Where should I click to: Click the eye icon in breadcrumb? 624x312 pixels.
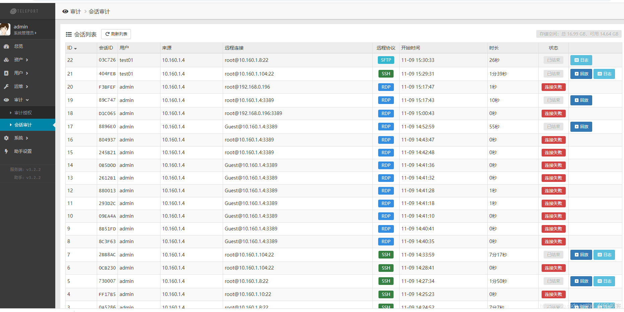pos(65,11)
